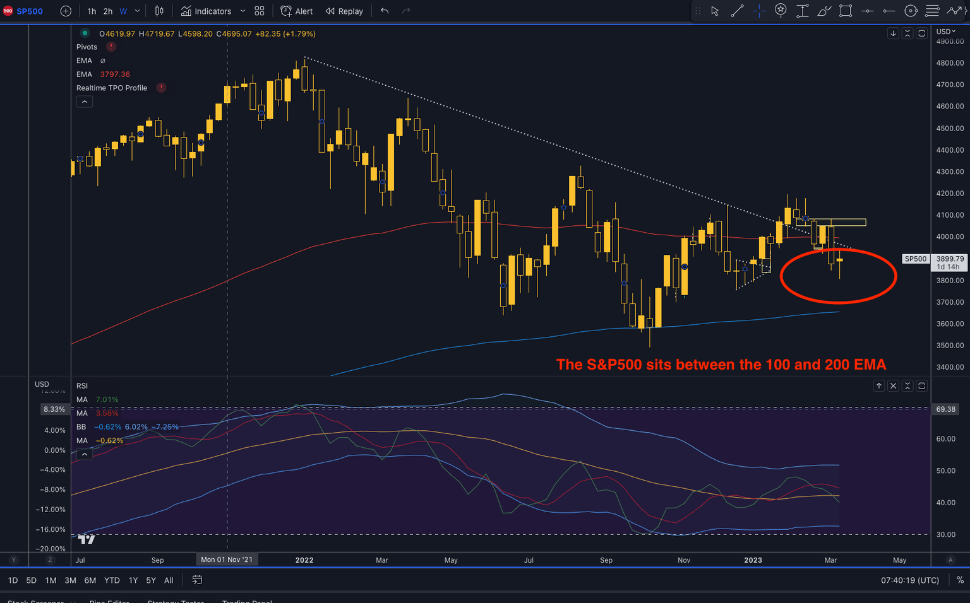Open indicator templates grid
Viewport: 970px width, 603px height.
pos(260,11)
